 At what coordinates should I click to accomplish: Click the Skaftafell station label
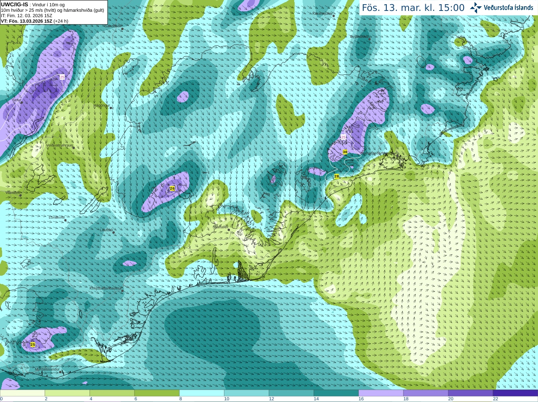(x=220, y=227)
